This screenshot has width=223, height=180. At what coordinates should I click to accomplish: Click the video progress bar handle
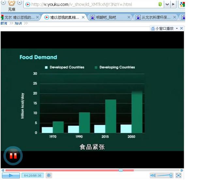(120, 170)
